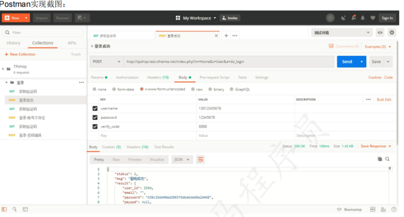Click the workspace grid icon
The width and height of the screenshot is (404, 217).
click(x=178, y=18)
